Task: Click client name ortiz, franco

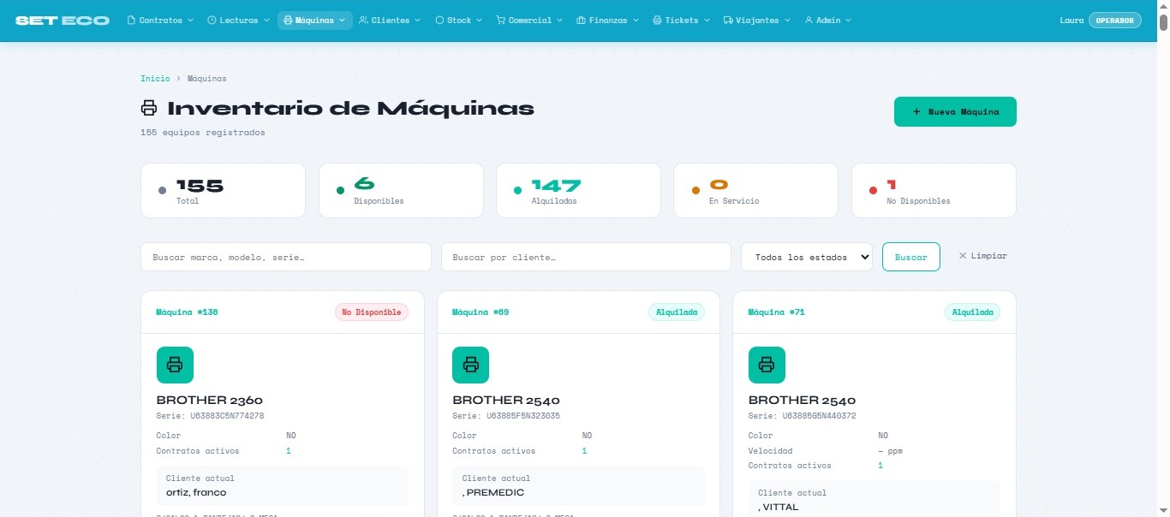Action: (196, 492)
